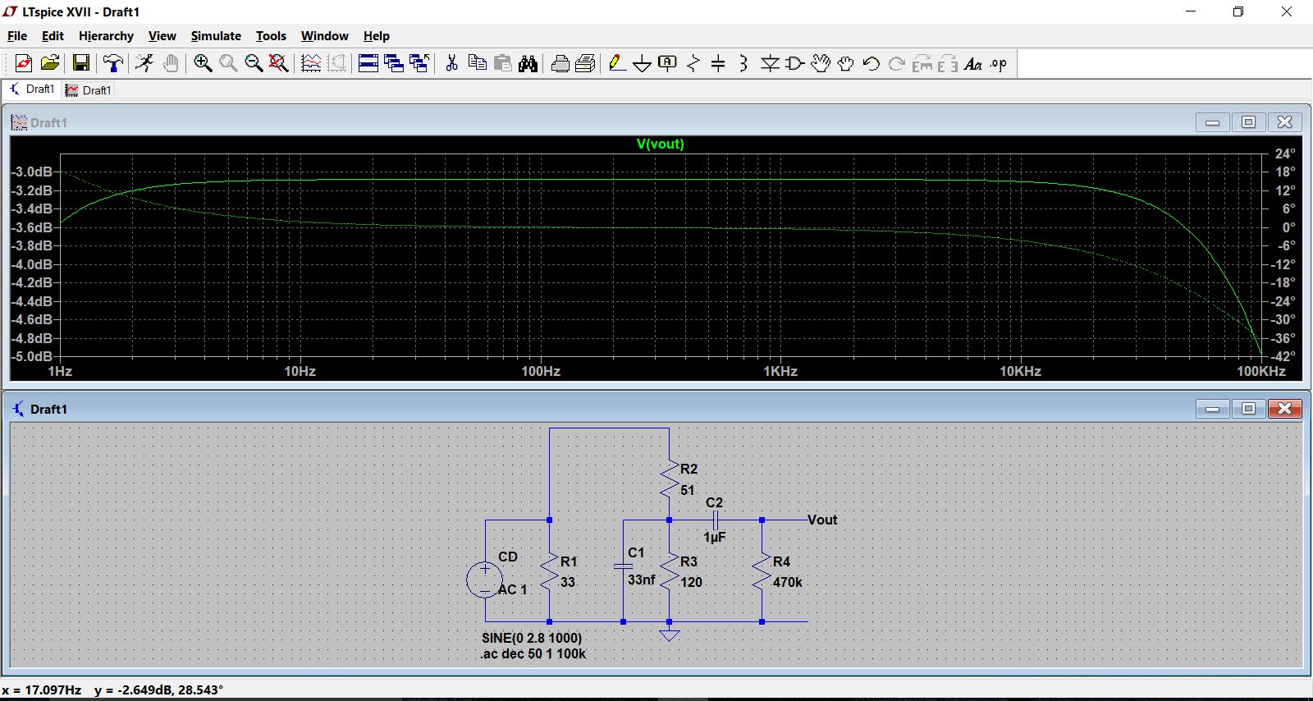Viewport: 1313px width, 701px height.
Task: Click the C2 capacitor value 1µF
Action: 715,537
